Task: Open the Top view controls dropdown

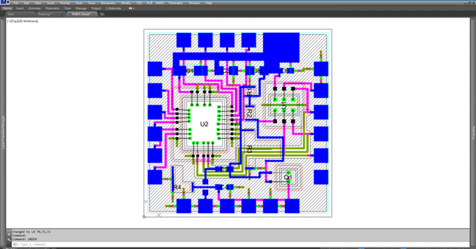Action: point(13,21)
